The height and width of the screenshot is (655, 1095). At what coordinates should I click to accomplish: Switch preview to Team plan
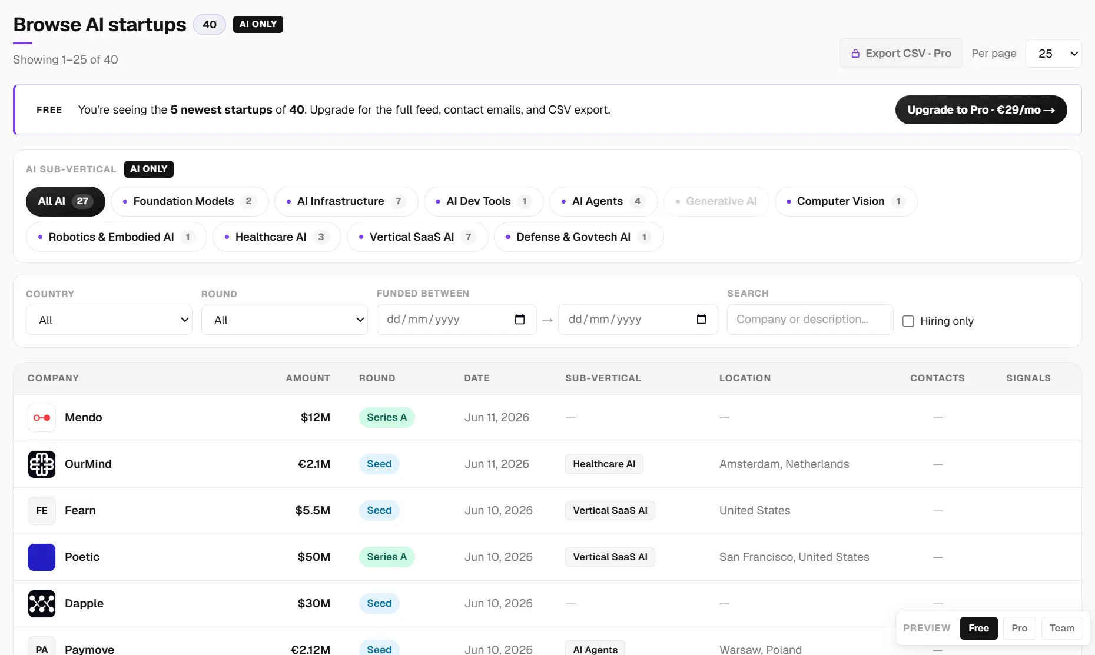point(1061,628)
